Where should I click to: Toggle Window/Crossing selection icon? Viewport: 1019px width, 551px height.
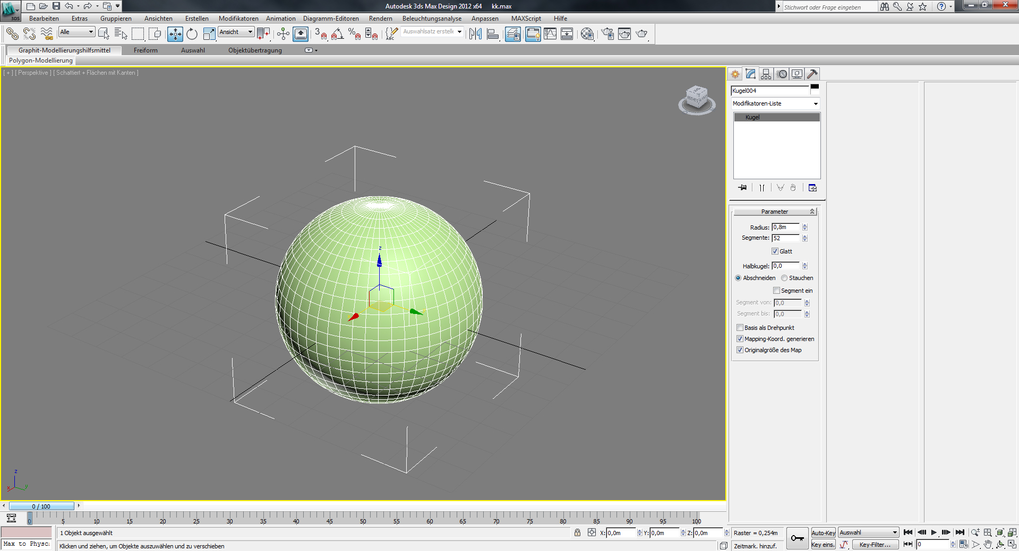pos(155,34)
